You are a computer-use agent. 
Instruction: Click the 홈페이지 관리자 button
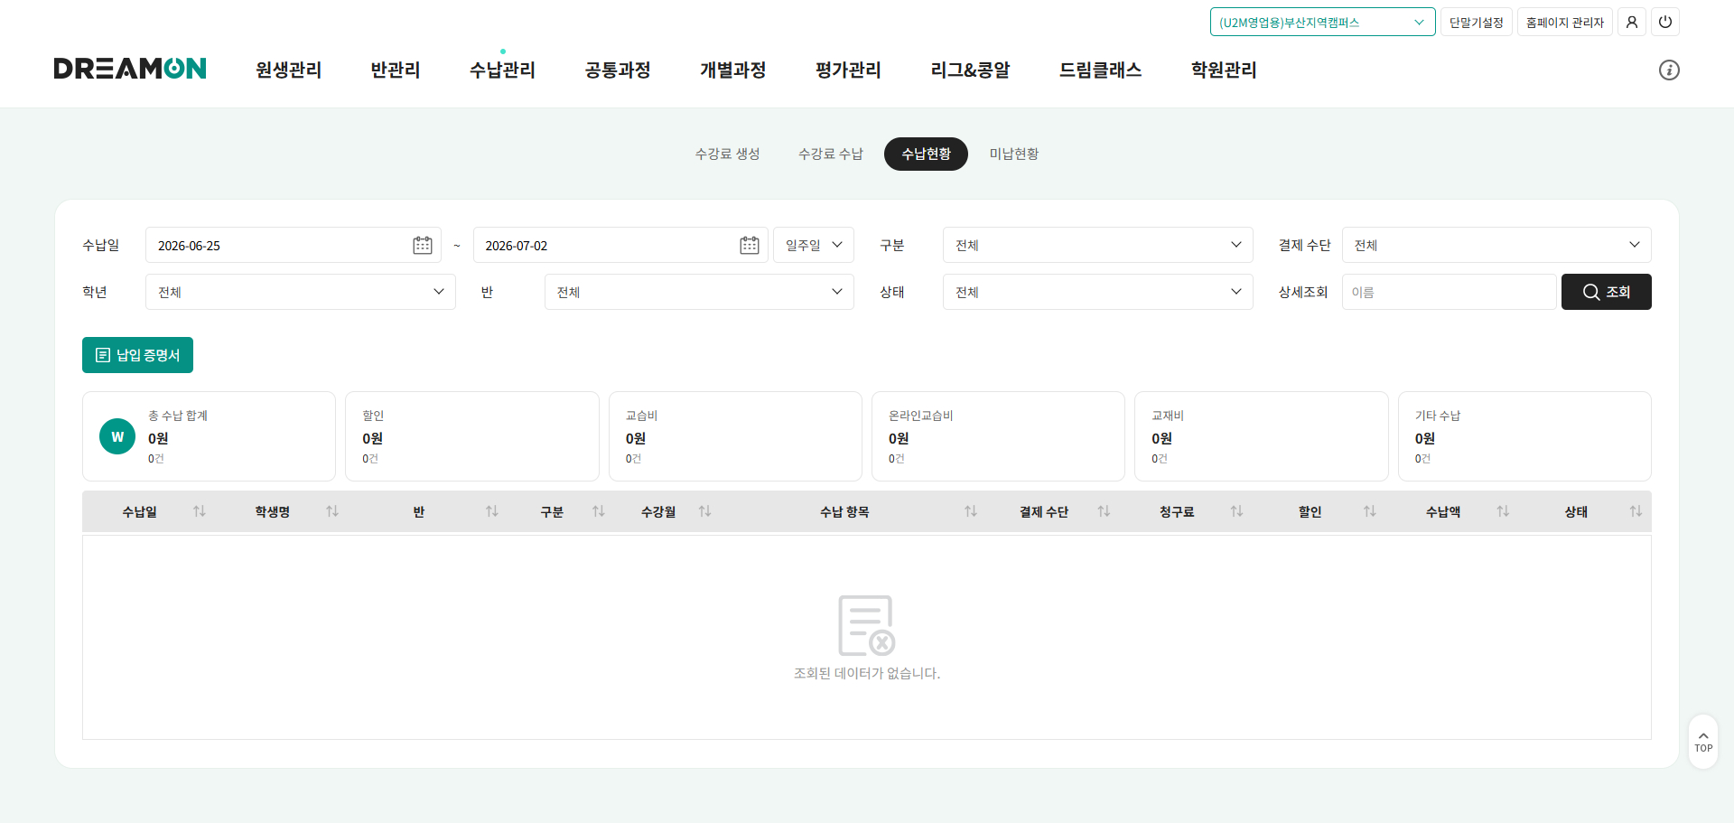click(1564, 22)
